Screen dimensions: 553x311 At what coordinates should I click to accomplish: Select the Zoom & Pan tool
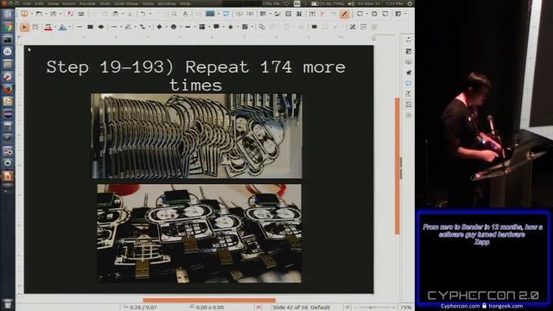[x=35, y=27]
